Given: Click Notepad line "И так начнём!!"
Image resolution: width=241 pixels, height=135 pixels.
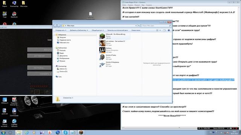Looking at the screenshot, I should (131, 17).
